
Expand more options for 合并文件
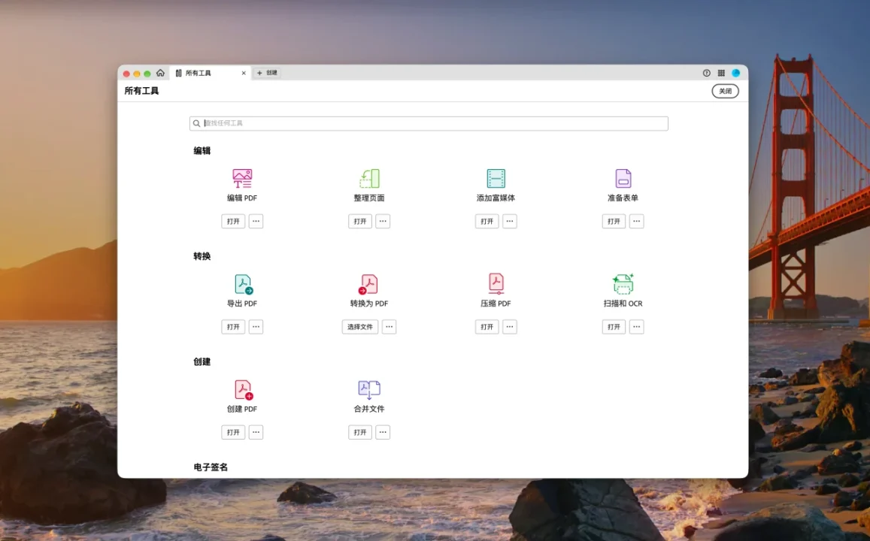click(x=383, y=432)
